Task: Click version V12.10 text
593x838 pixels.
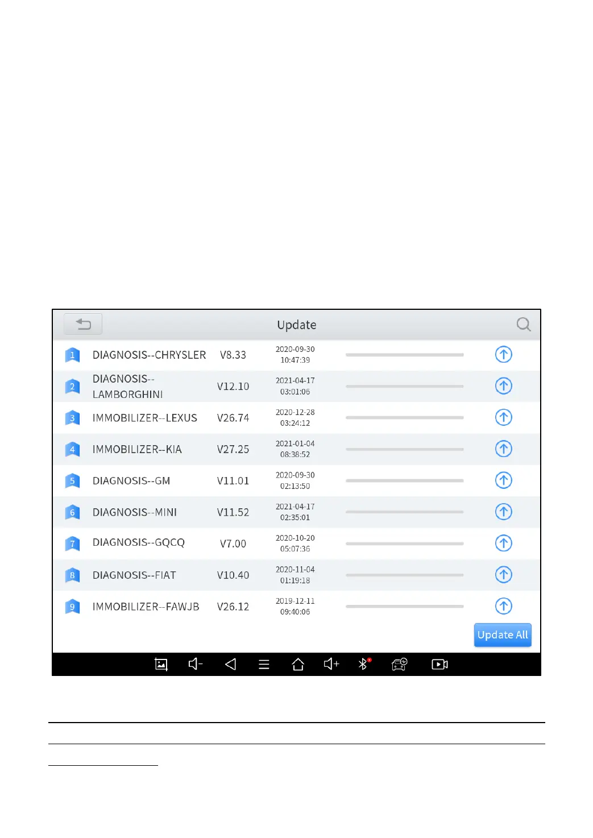Action: coord(233,387)
